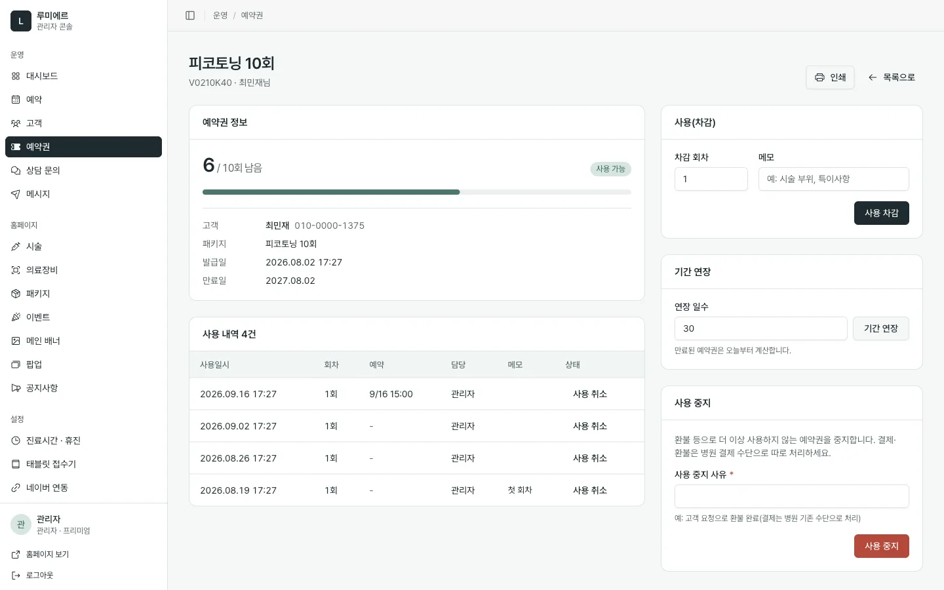This screenshot has height=590, width=944.
Task: Click the 공지사항 megaphone icon
Action: click(x=16, y=388)
